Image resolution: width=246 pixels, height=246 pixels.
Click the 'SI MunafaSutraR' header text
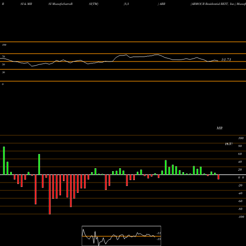click(x=61, y=4)
